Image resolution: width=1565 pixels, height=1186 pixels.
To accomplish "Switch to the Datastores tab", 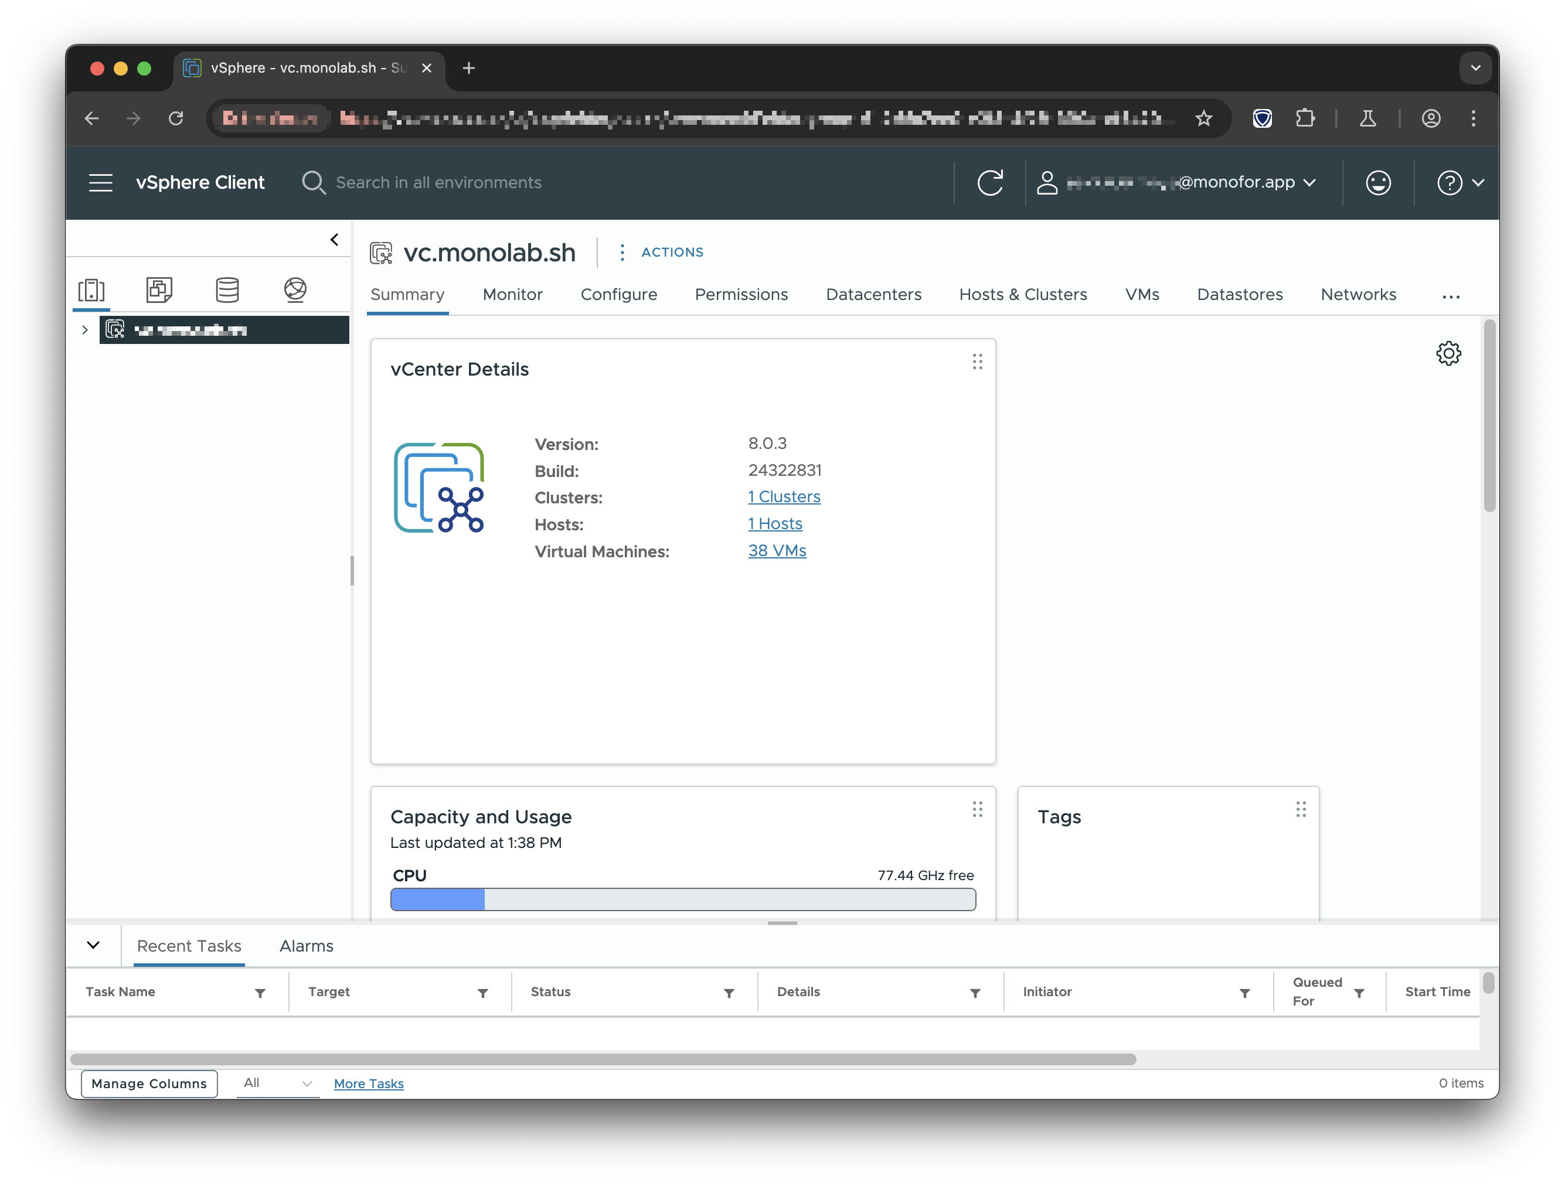I will [1240, 295].
